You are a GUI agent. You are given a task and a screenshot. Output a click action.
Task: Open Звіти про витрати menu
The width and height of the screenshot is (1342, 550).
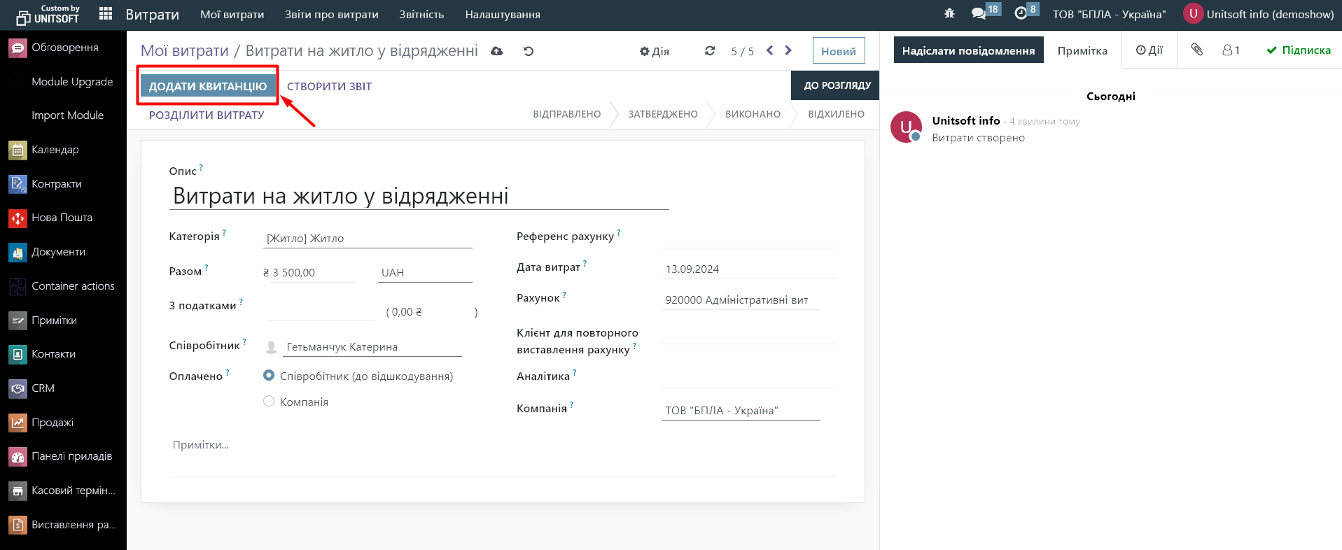(x=331, y=15)
